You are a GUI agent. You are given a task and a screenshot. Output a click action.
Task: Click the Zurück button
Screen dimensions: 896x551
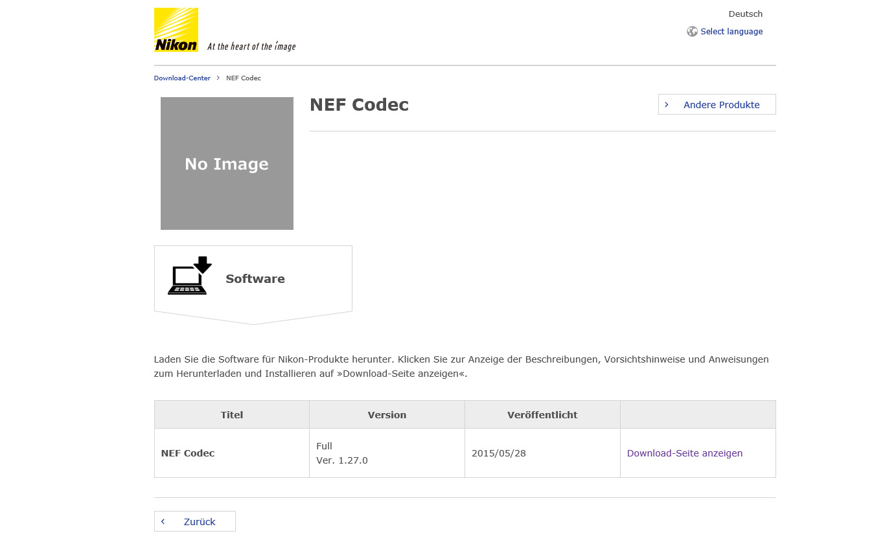(x=195, y=521)
